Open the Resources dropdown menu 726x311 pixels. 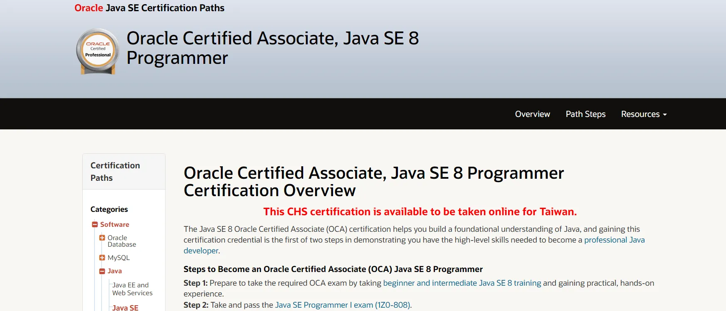pyautogui.click(x=644, y=114)
